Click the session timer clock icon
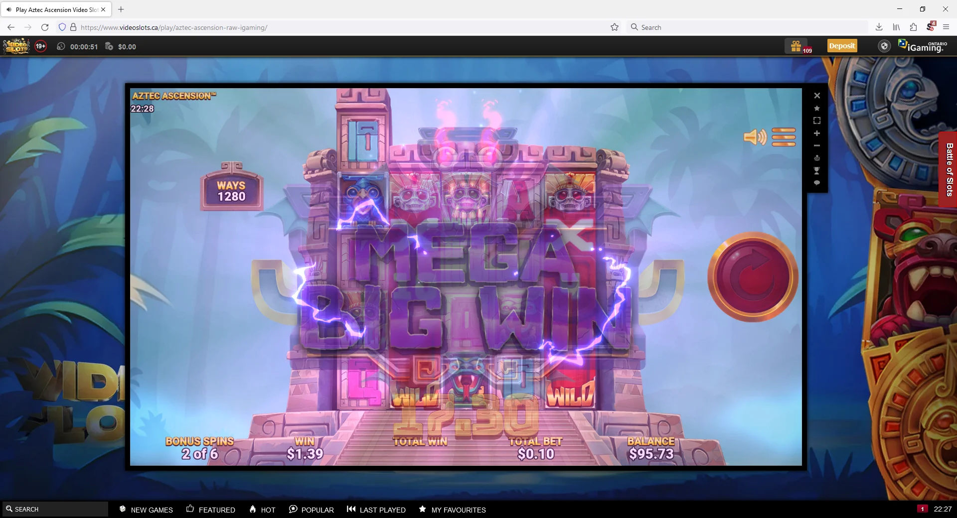The width and height of the screenshot is (957, 518). [61, 46]
